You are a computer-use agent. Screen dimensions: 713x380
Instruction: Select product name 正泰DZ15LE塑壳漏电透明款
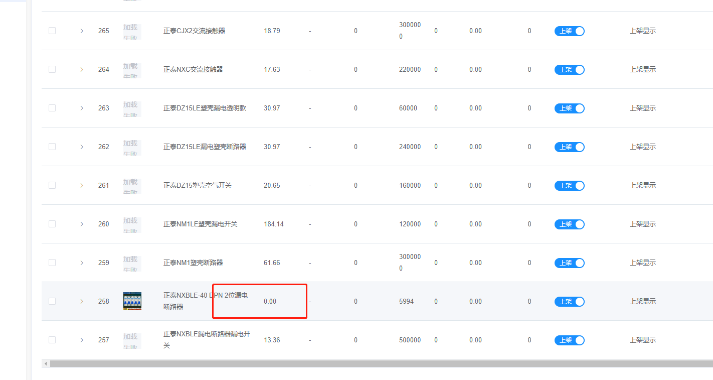[205, 108]
